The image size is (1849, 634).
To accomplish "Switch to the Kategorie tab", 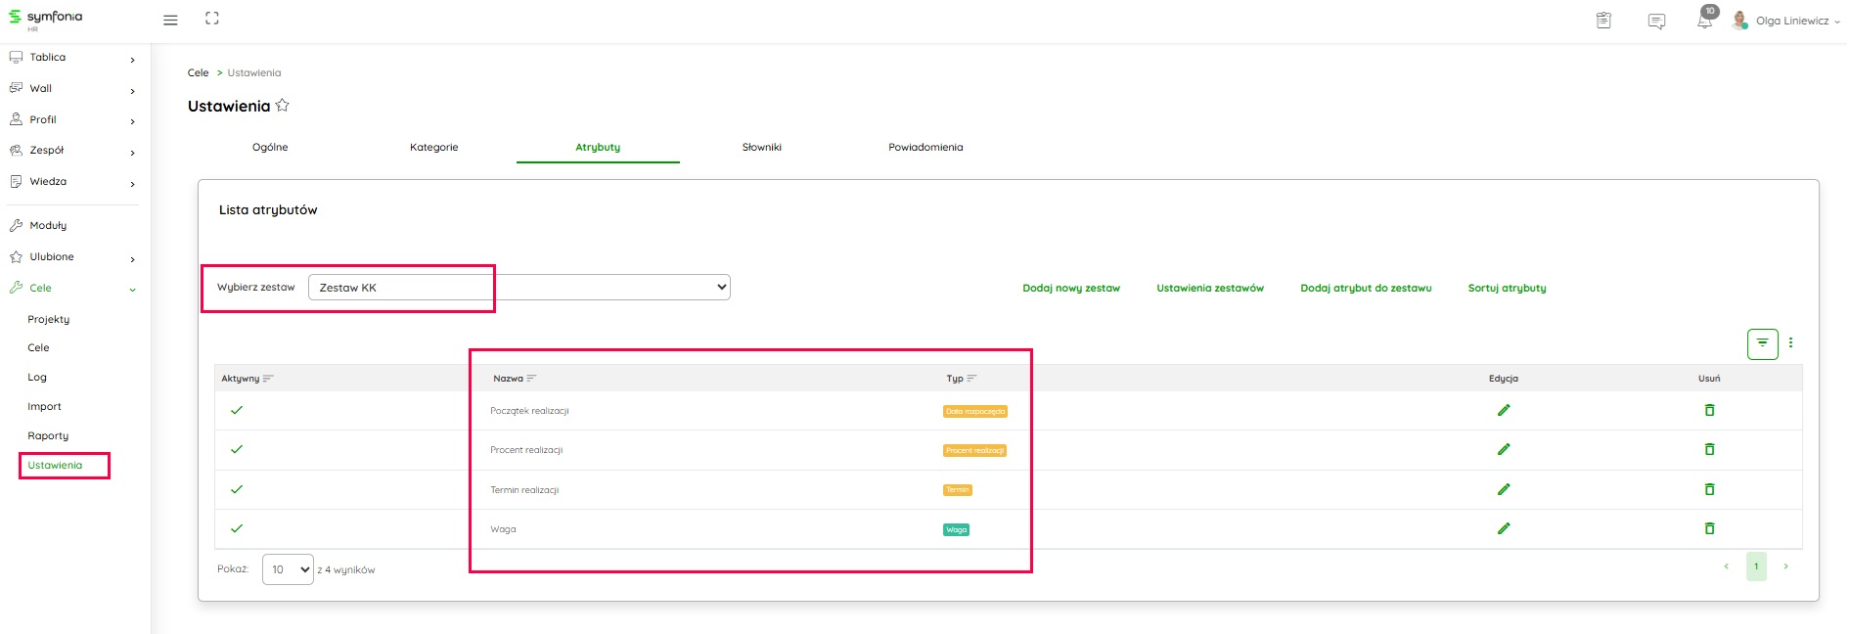I will [433, 147].
